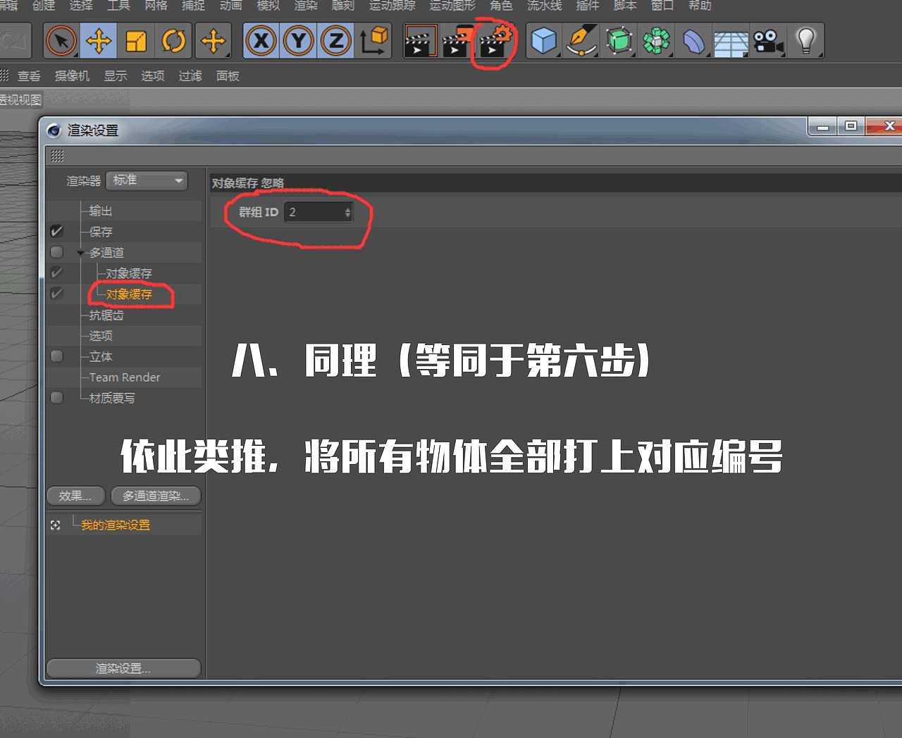Select the Move tool in the toolbar
The height and width of the screenshot is (738, 902).
[x=99, y=41]
